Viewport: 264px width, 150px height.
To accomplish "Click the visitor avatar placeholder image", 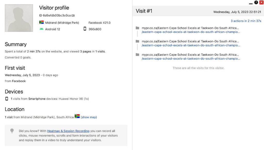I will (19, 18).
